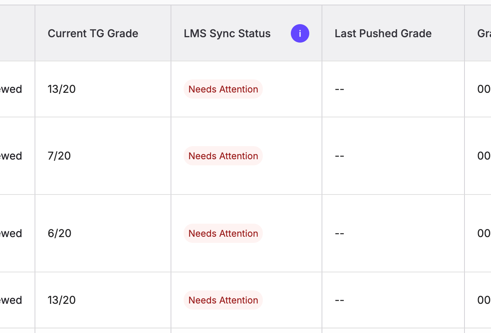Select the LMS Sync Status column header
Image resolution: width=491 pixels, height=333 pixels.
coord(227,33)
